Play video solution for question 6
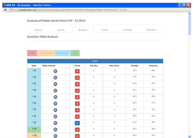The image size is (195, 138). tap(55, 104)
